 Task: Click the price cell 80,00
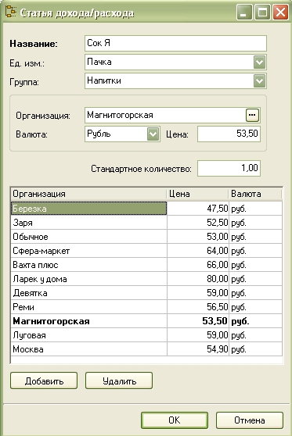point(198,279)
